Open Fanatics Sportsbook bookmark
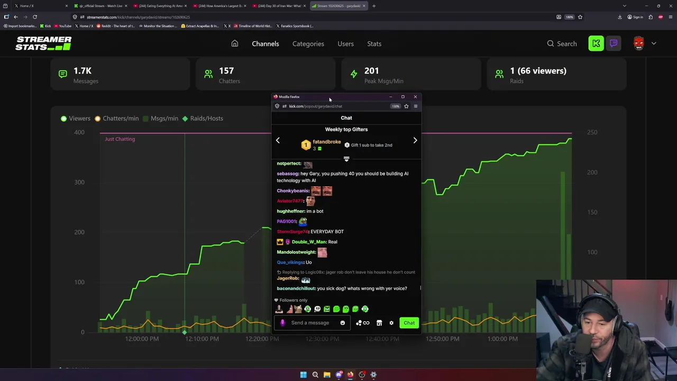 click(x=294, y=26)
